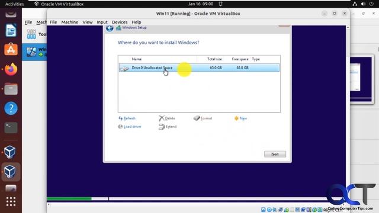Open the Help menu
The width and height of the screenshot is (379, 213).
coord(136,22)
